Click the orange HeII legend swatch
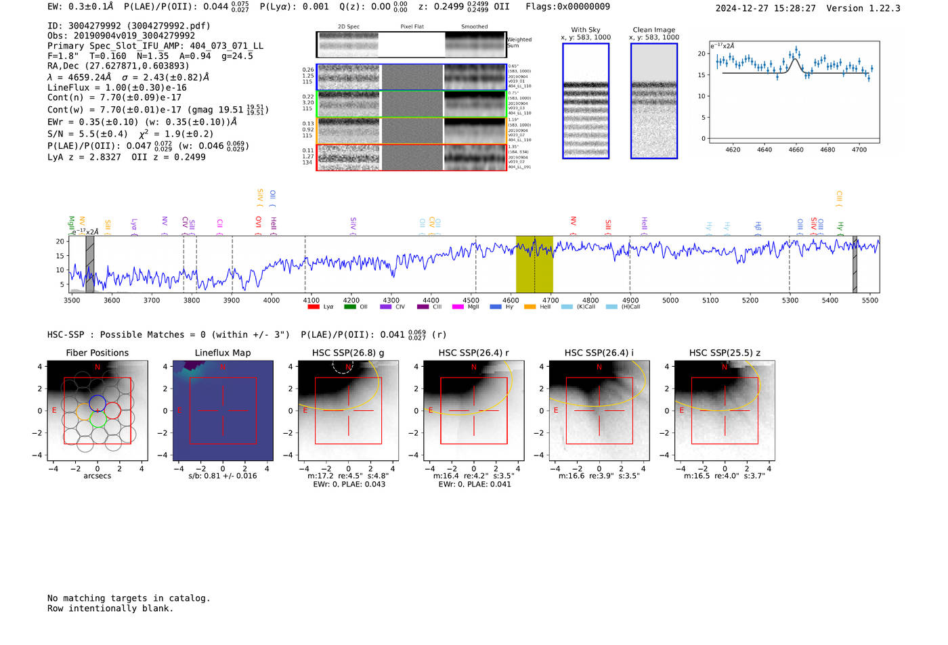The width and height of the screenshot is (948, 645). pyautogui.click(x=530, y=307)
